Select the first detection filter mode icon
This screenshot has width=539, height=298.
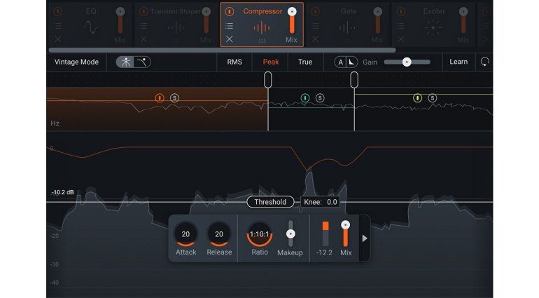[125, 62]
